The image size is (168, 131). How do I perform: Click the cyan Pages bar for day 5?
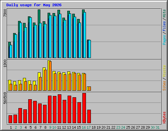coord(31,38)
